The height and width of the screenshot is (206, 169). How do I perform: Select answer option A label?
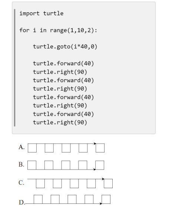21,147
